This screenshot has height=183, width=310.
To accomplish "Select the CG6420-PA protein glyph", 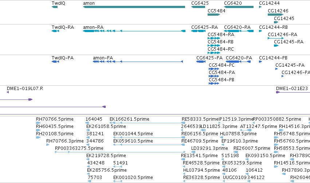I will [x=238, y=62].
